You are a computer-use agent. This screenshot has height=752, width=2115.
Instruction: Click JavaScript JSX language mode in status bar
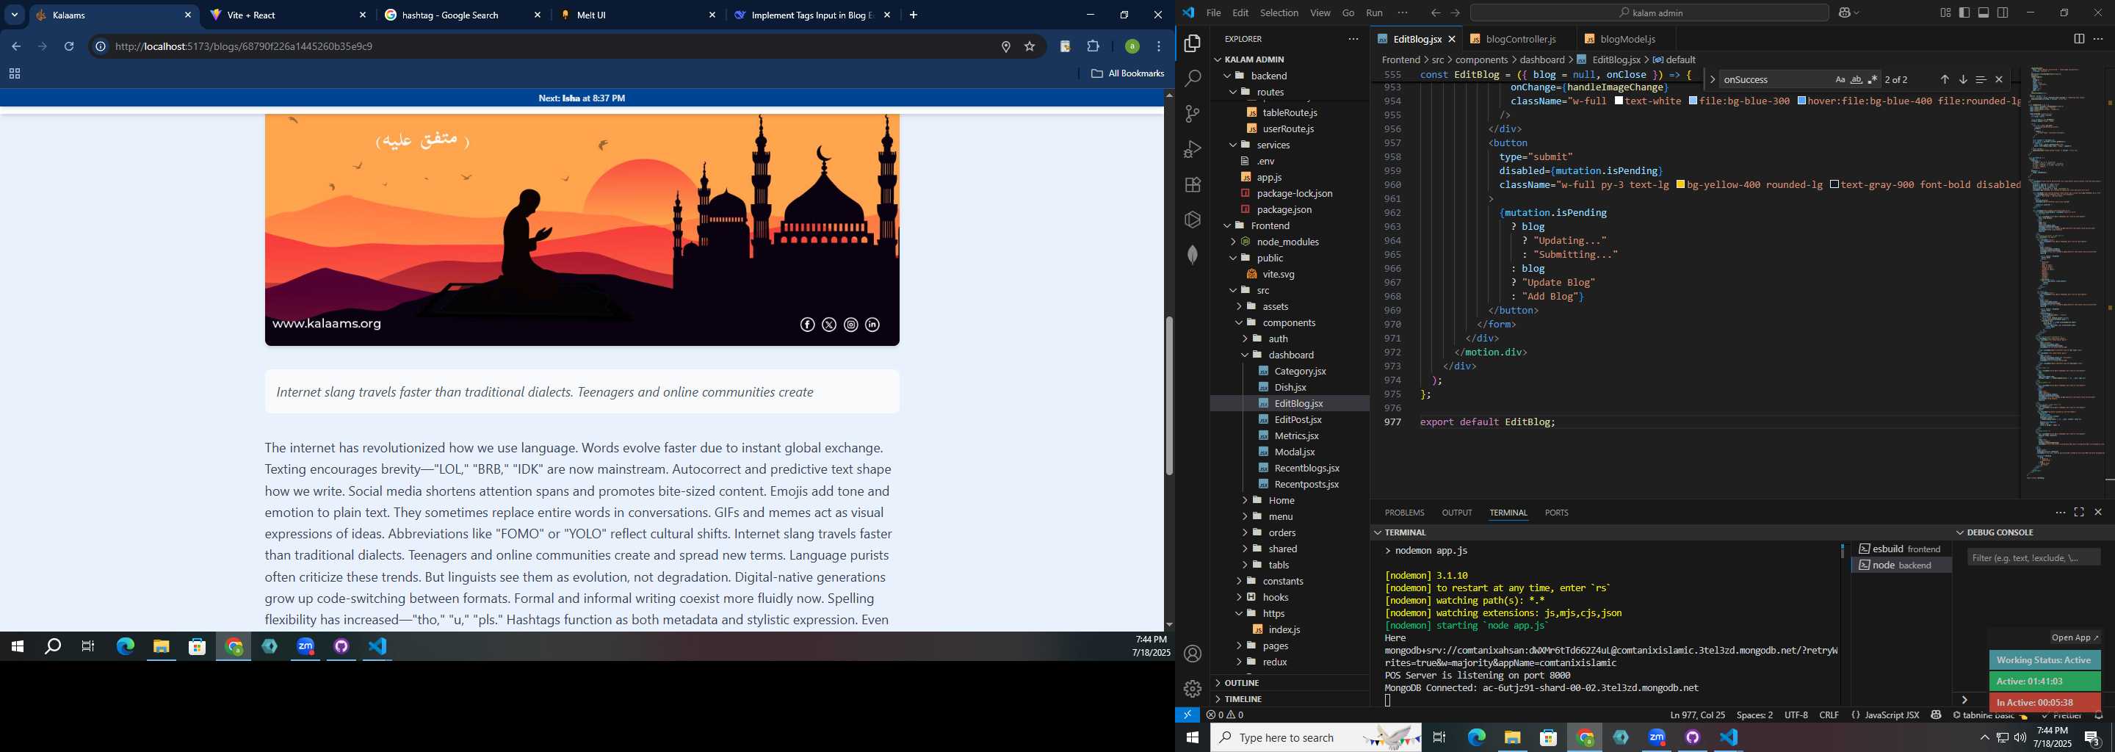pos(1892,715)
